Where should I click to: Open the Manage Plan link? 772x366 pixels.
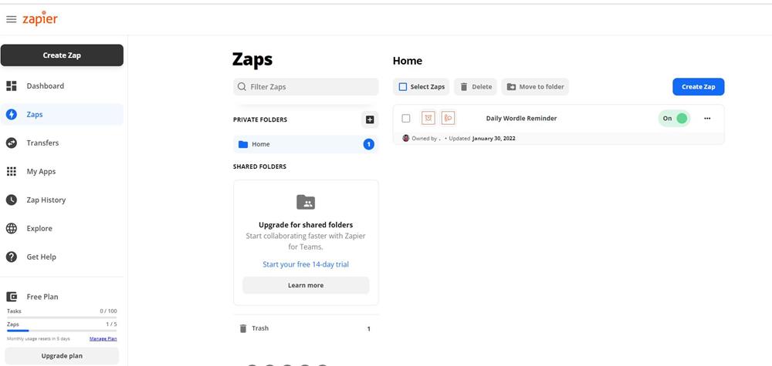(103, 339)
